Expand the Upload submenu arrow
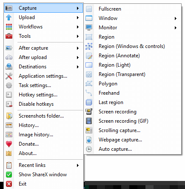This screenshot has height=189, width=185. pos(78,17)
